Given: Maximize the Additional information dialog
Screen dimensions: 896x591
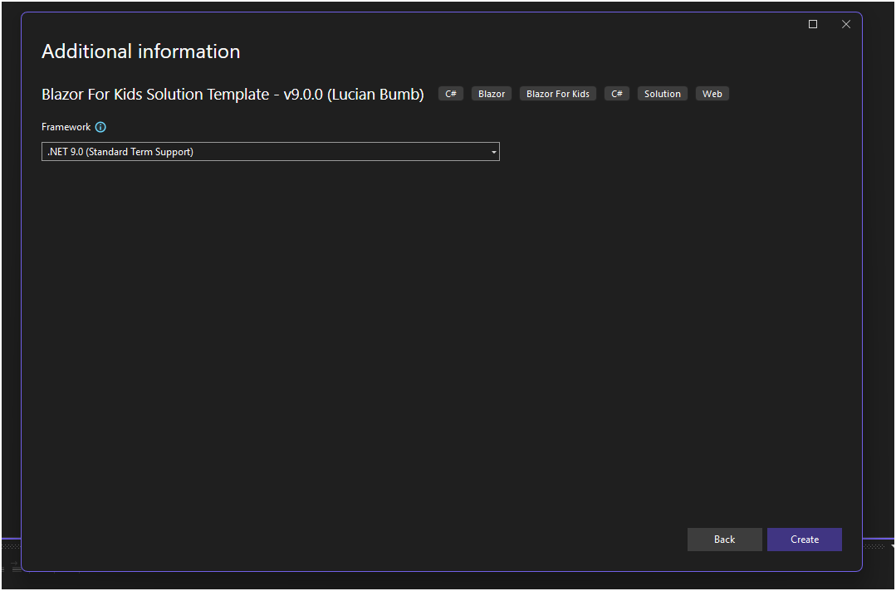Looking at the screenshot, I should click(x=813, y=24).
